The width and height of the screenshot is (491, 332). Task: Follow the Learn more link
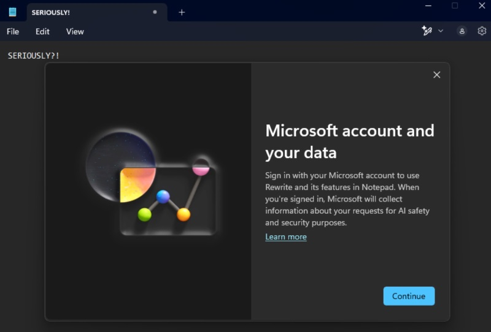tap(286, 237)
